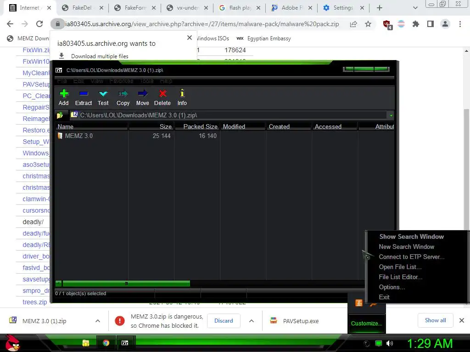Open the Egyptian Embassy bookmark
The image size is (470, 352).
pyautogui.click(x=264, y=38)
